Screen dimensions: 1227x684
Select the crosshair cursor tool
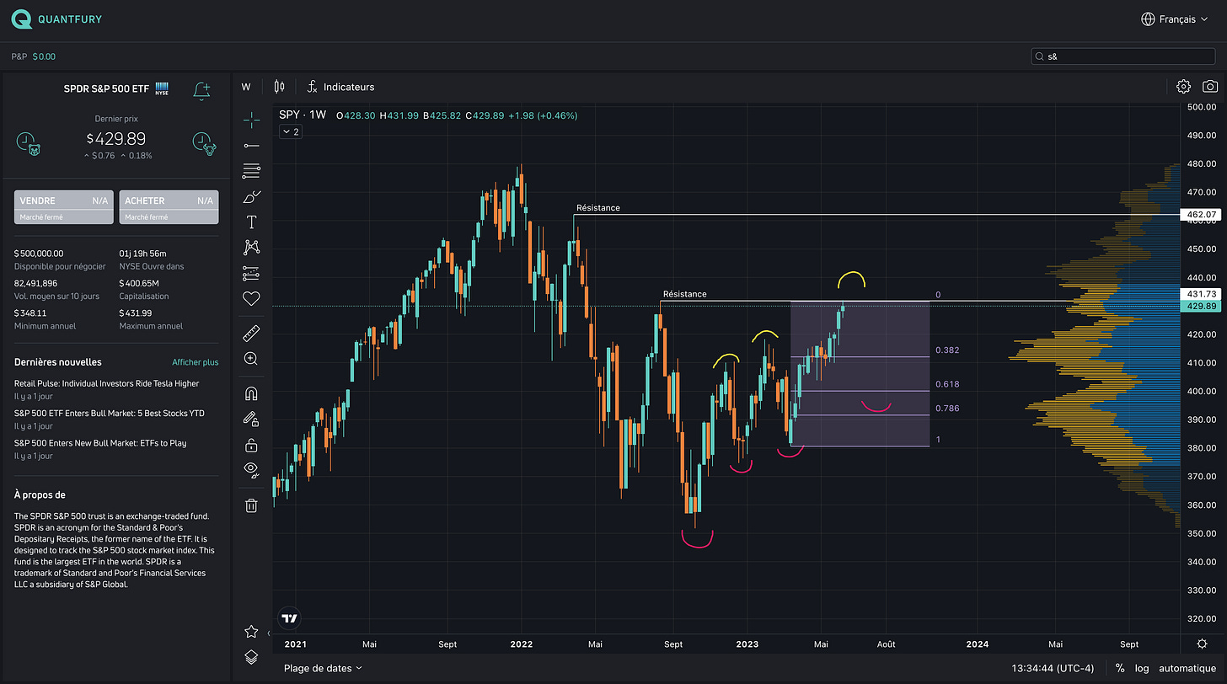click(x=251, y=120)
